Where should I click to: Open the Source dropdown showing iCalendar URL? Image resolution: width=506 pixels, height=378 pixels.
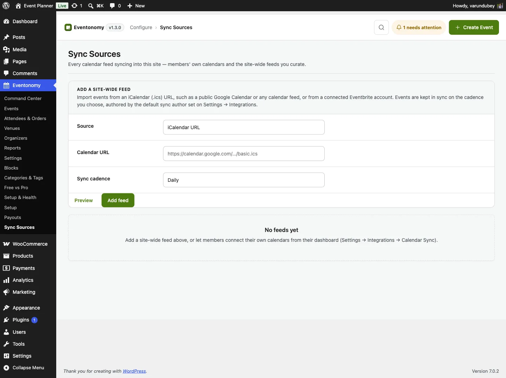(244, 127)
